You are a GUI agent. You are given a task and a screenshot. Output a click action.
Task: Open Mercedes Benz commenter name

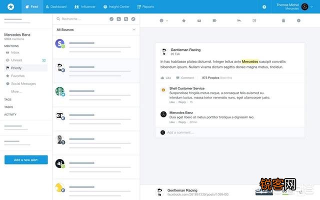click(x=181, y=112)
